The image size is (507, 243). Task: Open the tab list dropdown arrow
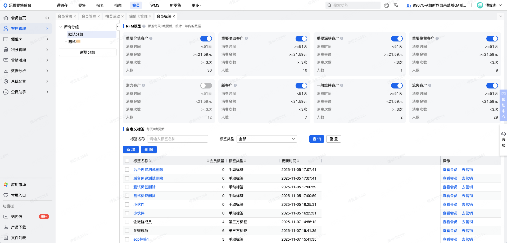pyautogui.click(x=500, y=16)
